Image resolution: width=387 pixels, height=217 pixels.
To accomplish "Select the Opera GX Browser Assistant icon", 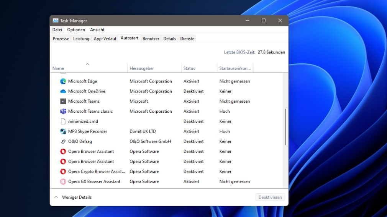I will pyautogui.click(x=63, y=181).
